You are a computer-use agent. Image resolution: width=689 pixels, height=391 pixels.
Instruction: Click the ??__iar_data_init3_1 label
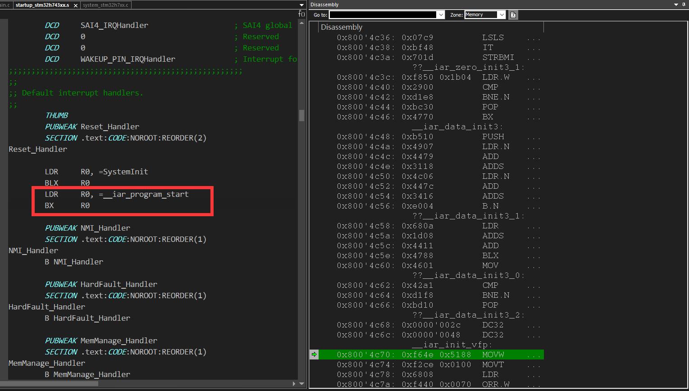(469, 216)
